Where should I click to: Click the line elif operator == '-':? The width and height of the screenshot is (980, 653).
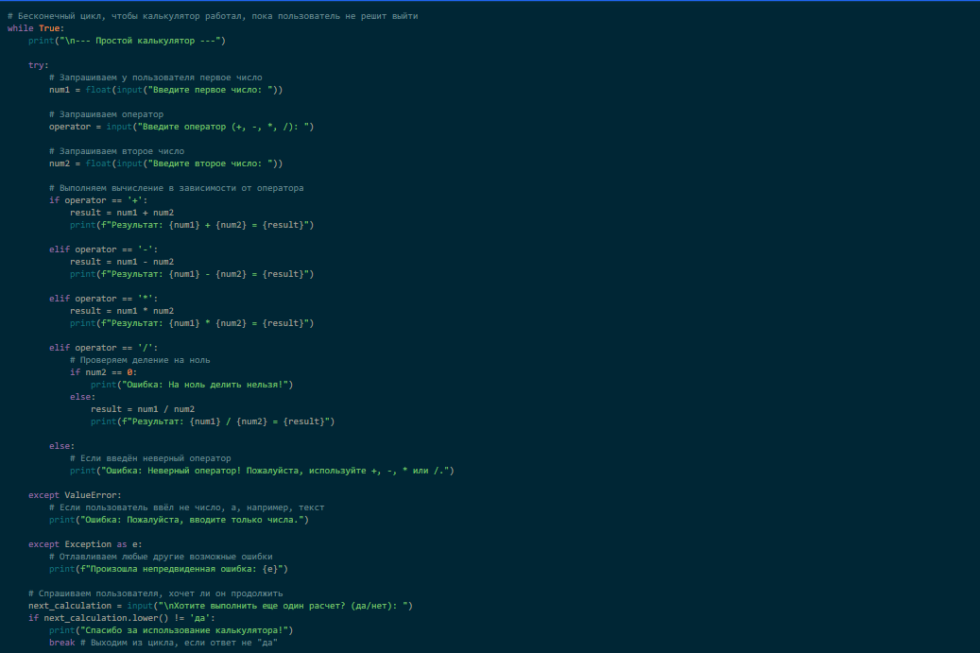click(103, 249)
